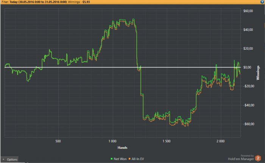Click the $20,00 axis label
The width and height of the screenshot is (265, 163).
coord(248,49)
